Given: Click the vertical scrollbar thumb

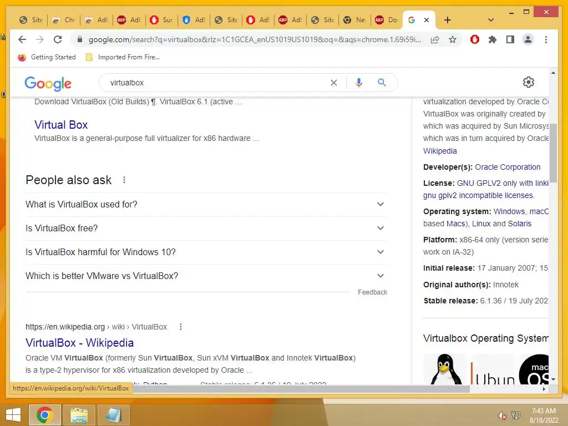Looking at the screenshot, I should (x=553, y=153).
